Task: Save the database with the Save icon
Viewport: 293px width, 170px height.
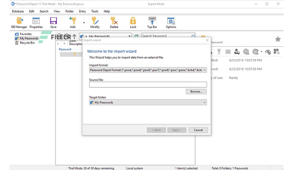Action: 53,22
